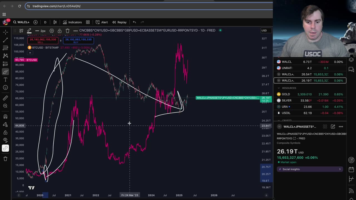Focus the tradingview.com address bar

pyautogui.click(x=149, y=6)
